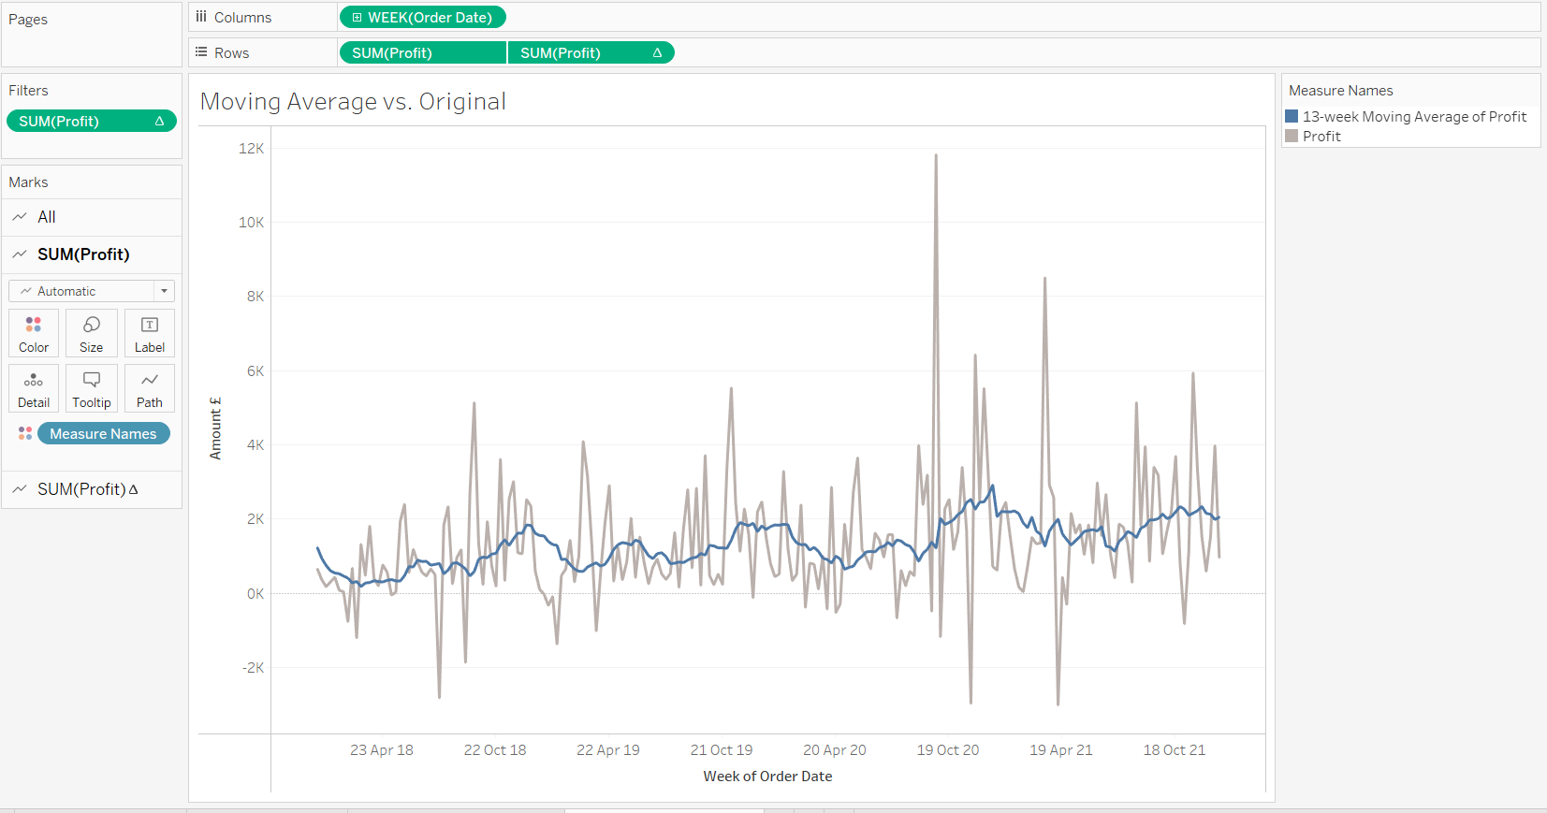Click the first SUM(Profit) pill on Rows
This screenshot has height=813, width=1547.
pos(421,53)
